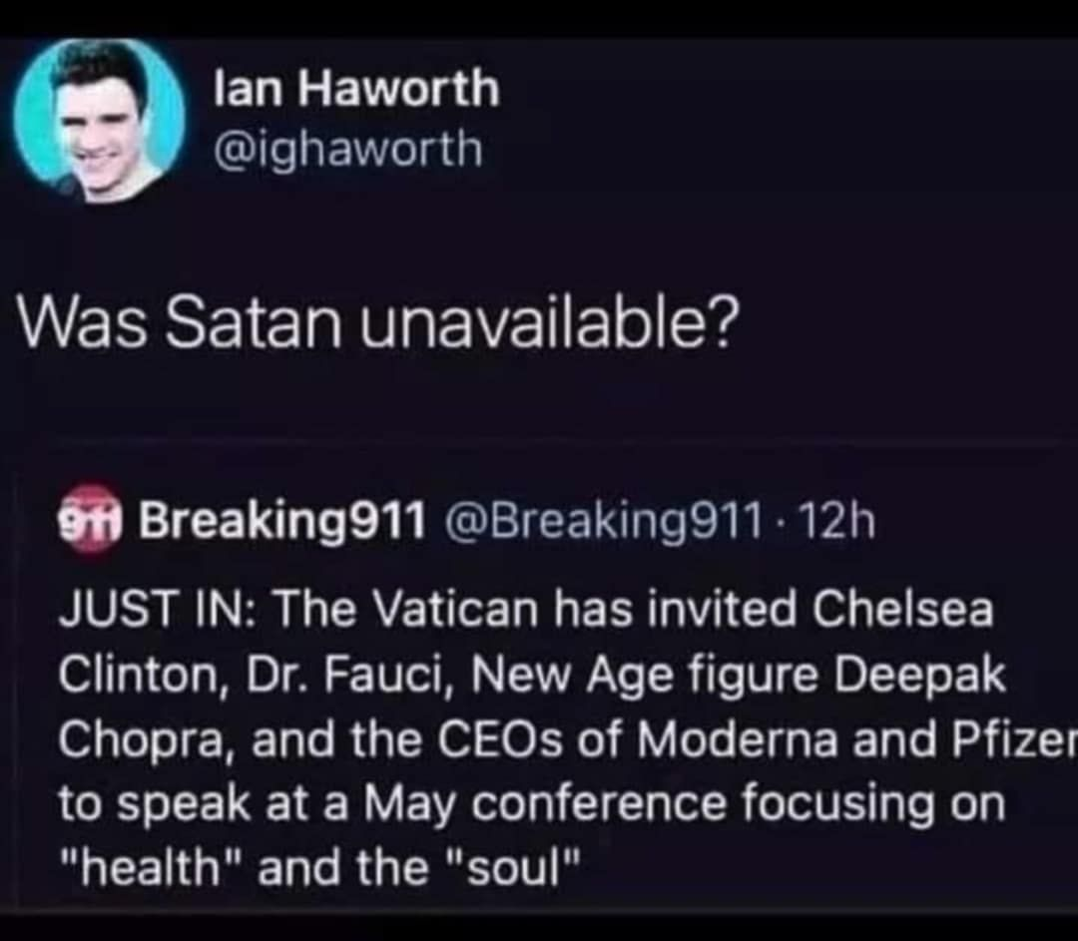
Task: Click the line mentioning New Age figure Deepak
Action: coord(531,677)
